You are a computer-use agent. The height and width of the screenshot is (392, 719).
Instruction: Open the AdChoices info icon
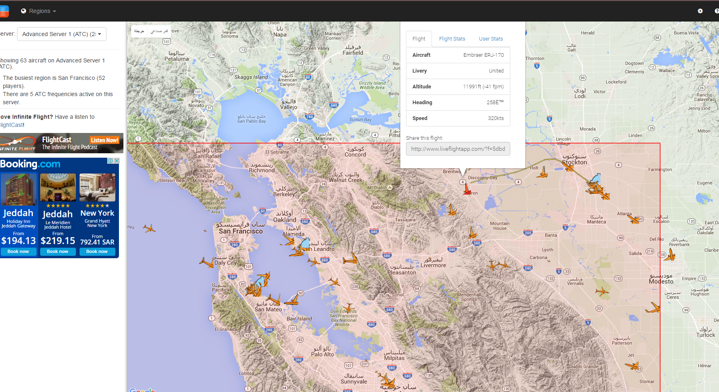tap(110, 161)
